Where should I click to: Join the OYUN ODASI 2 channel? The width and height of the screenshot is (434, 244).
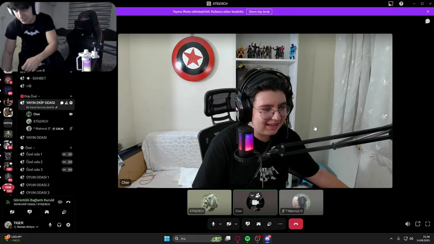coord(46,185)
